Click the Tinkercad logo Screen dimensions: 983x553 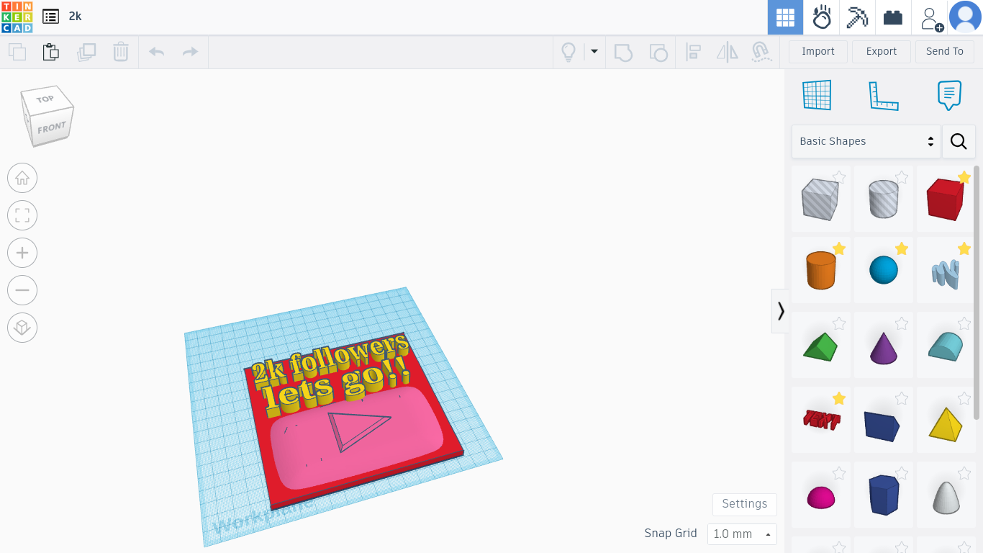(17, 17)
